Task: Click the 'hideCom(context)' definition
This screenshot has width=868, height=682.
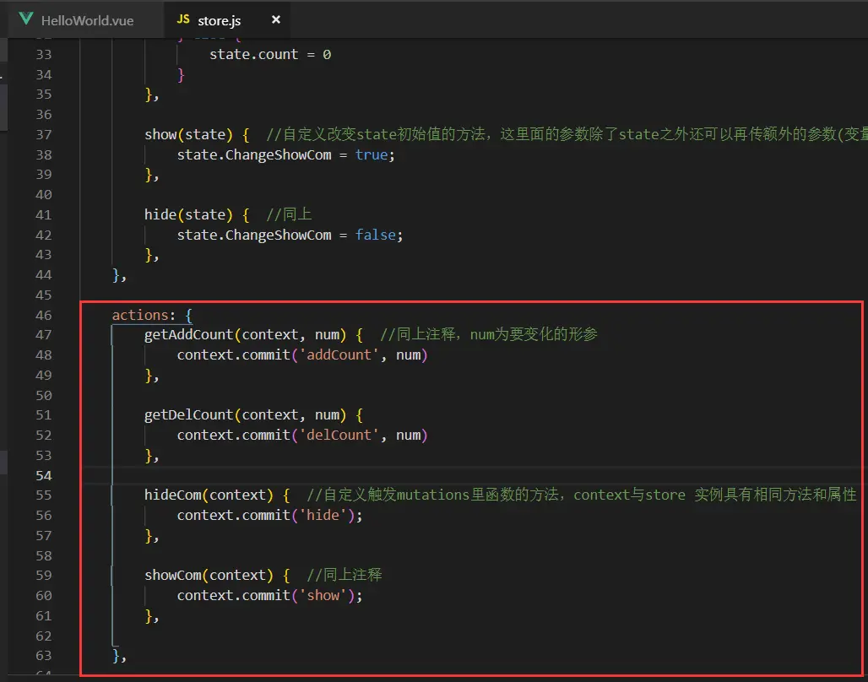Action: (x=209, y=495)
